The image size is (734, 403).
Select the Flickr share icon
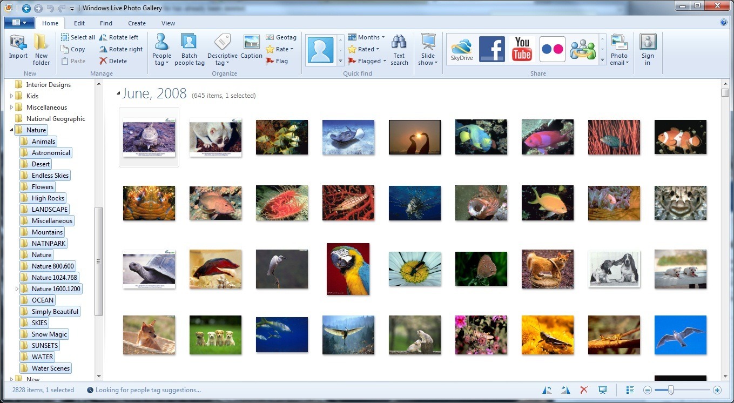[x=552, y=49]
